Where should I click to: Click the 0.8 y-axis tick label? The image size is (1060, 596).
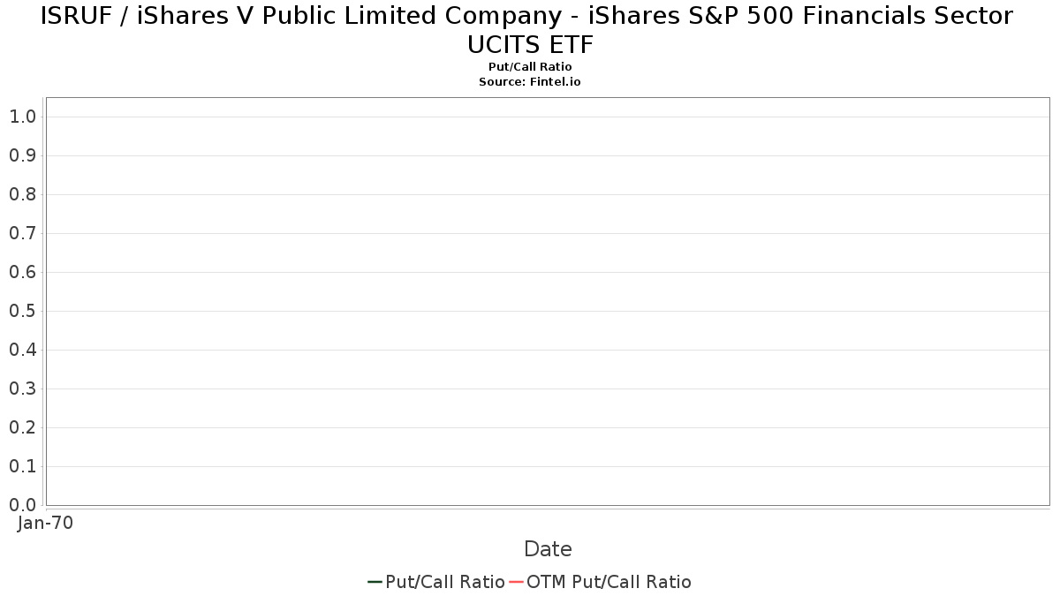click(23, 194)
